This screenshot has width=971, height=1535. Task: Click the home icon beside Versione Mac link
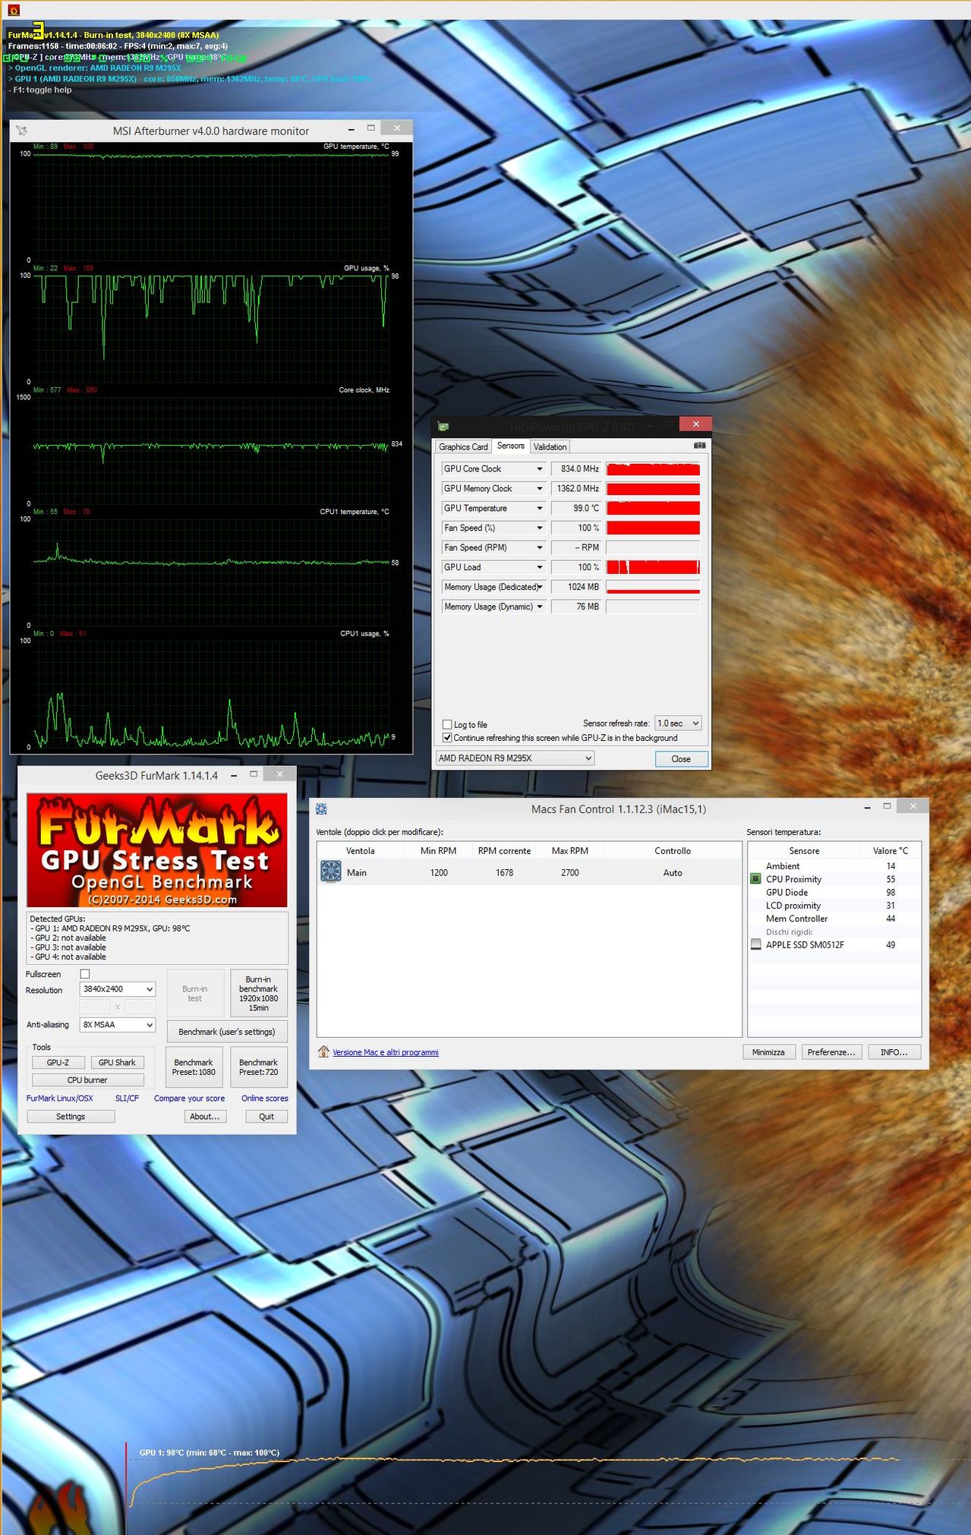coord(323,1051)
